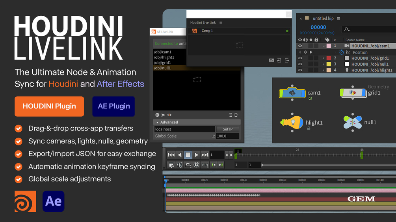Click the Houdini logo beside Comp 1
Viewport: 396px width, 222px height.
[x=194, y=31]
